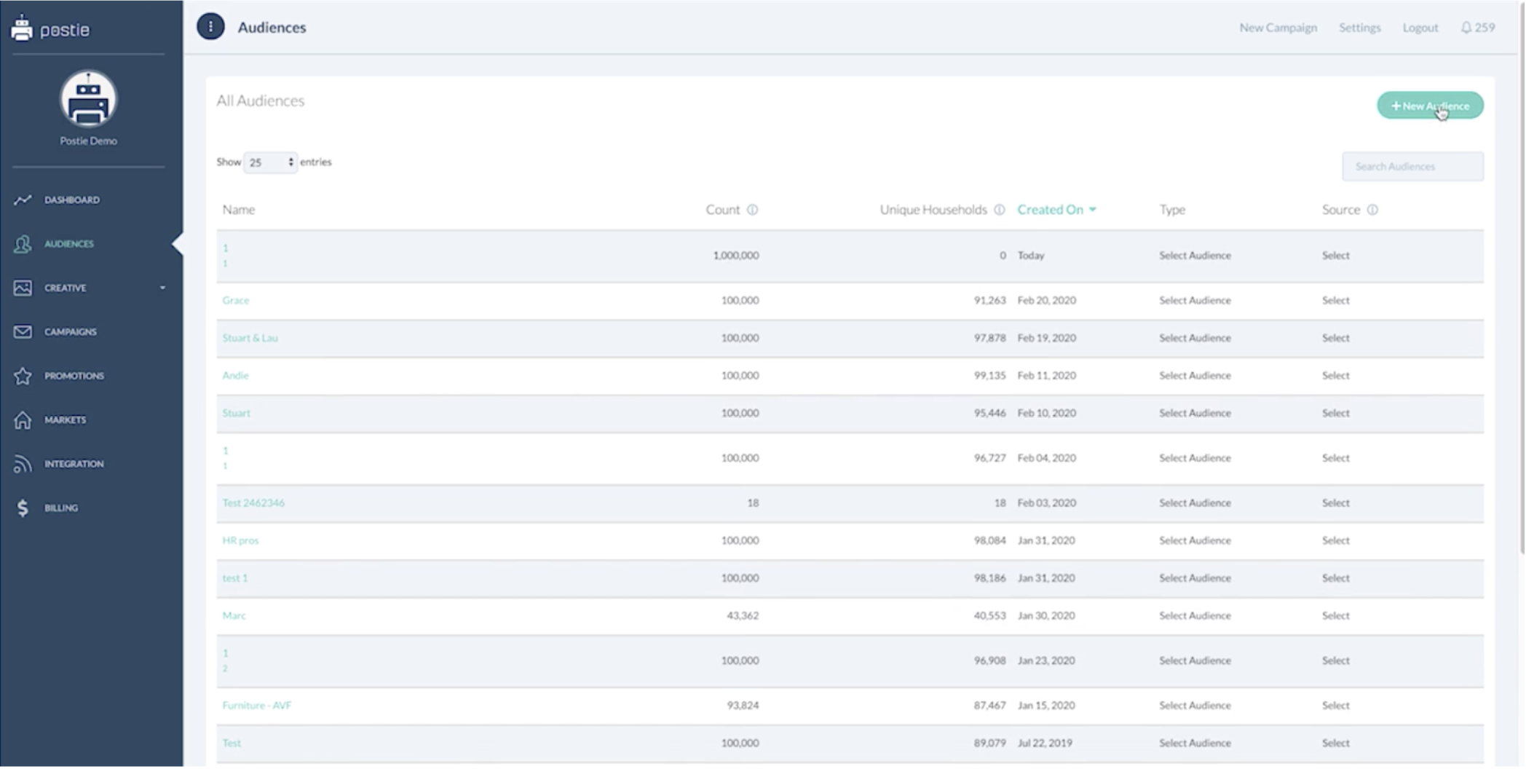1526x769 pixels.
Task: Click the Promotions star icon
Action: click(x=23, y=376)
